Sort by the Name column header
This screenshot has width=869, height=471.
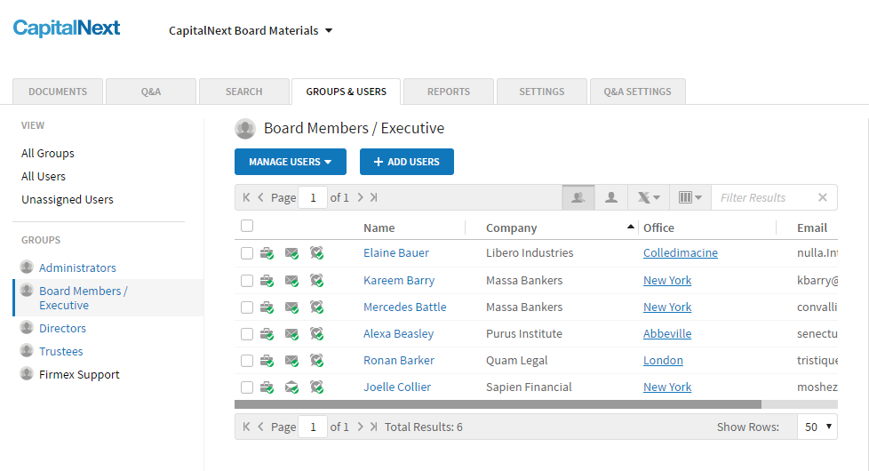click(x=379, y=228)
